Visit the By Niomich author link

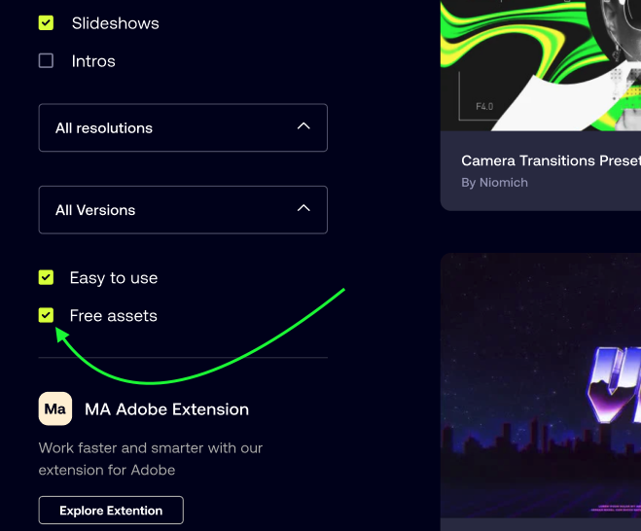click(494, 182)
